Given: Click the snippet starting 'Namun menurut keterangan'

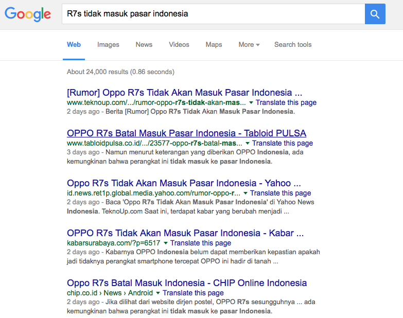Looking at the screenshot, I should (x=185, y=157).
